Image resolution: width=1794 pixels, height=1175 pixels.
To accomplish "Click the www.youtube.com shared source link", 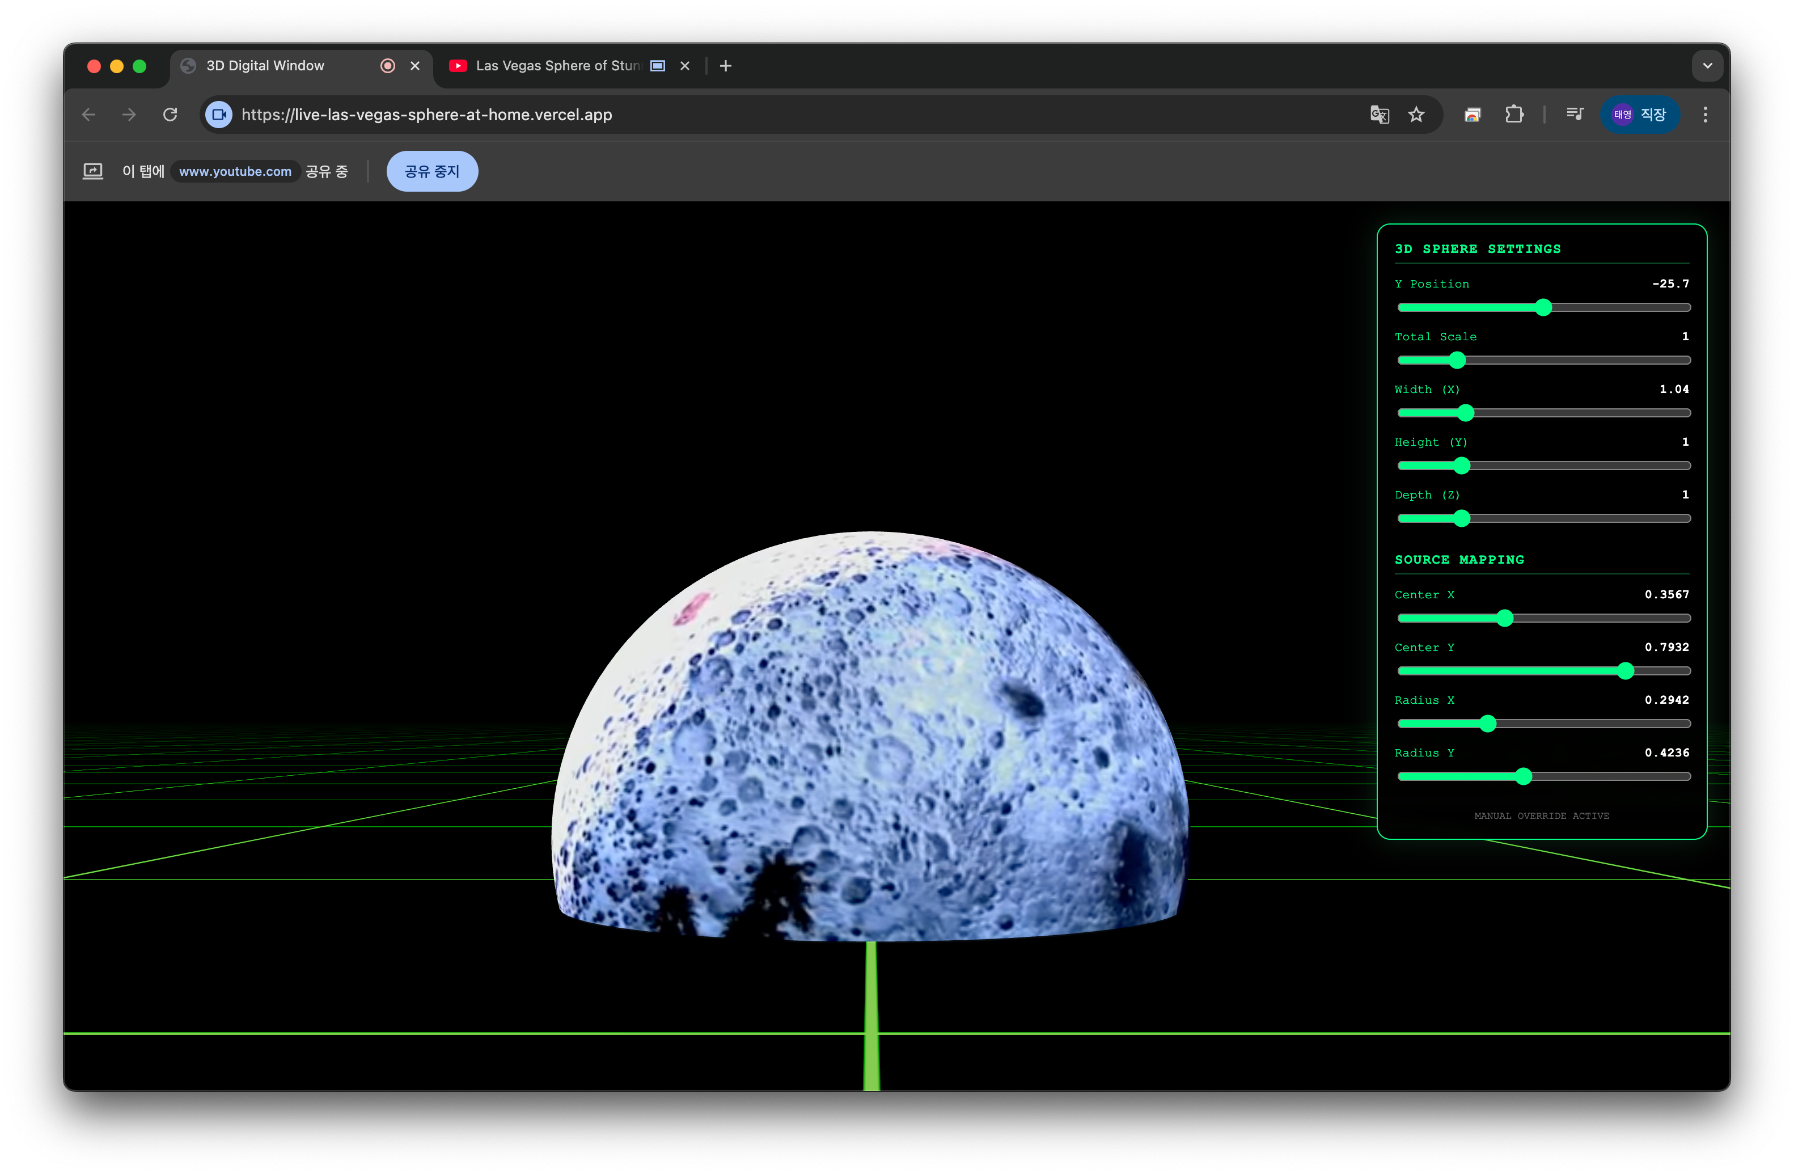I will coord(235,171).
